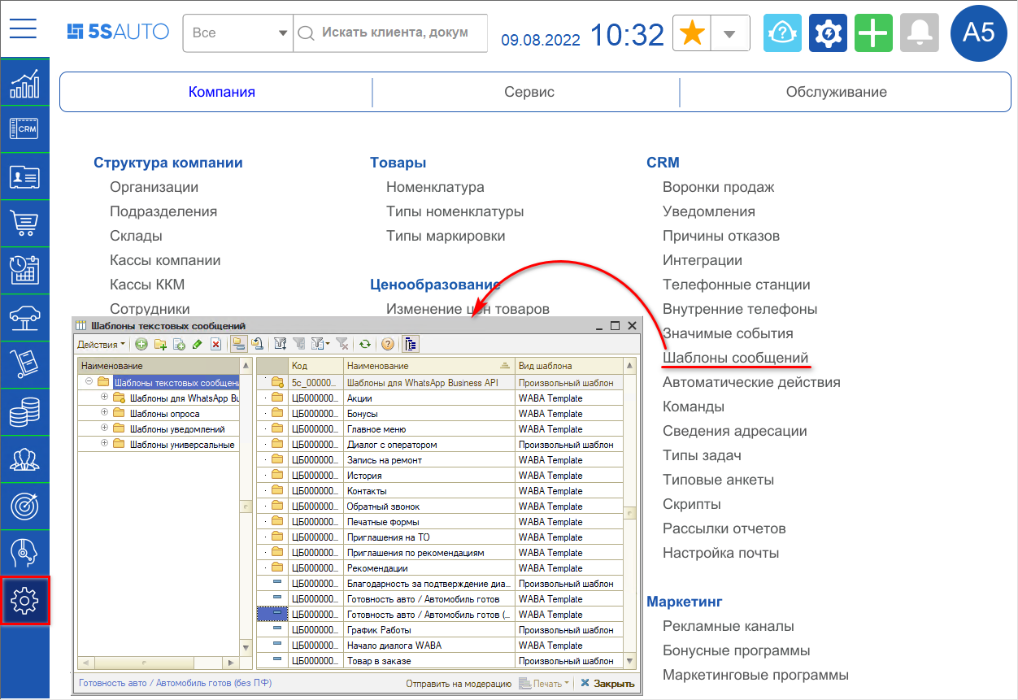Screen dimensions: 1018x700
Task: Open the 'Все' search filter dropdown
Action: [x=238, y=33]
